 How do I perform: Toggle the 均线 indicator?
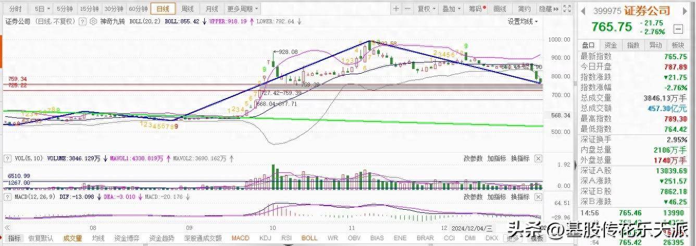(98, 238)
